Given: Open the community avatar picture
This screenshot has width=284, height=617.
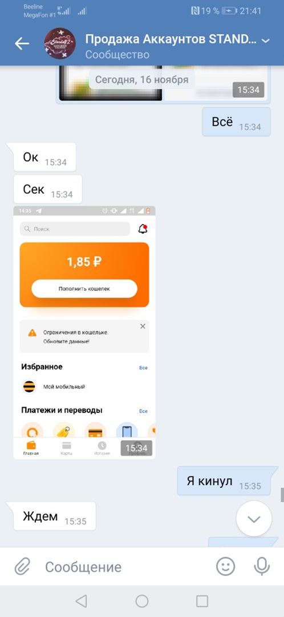Looking at the screenshot, I should click(x=60, y=43).
